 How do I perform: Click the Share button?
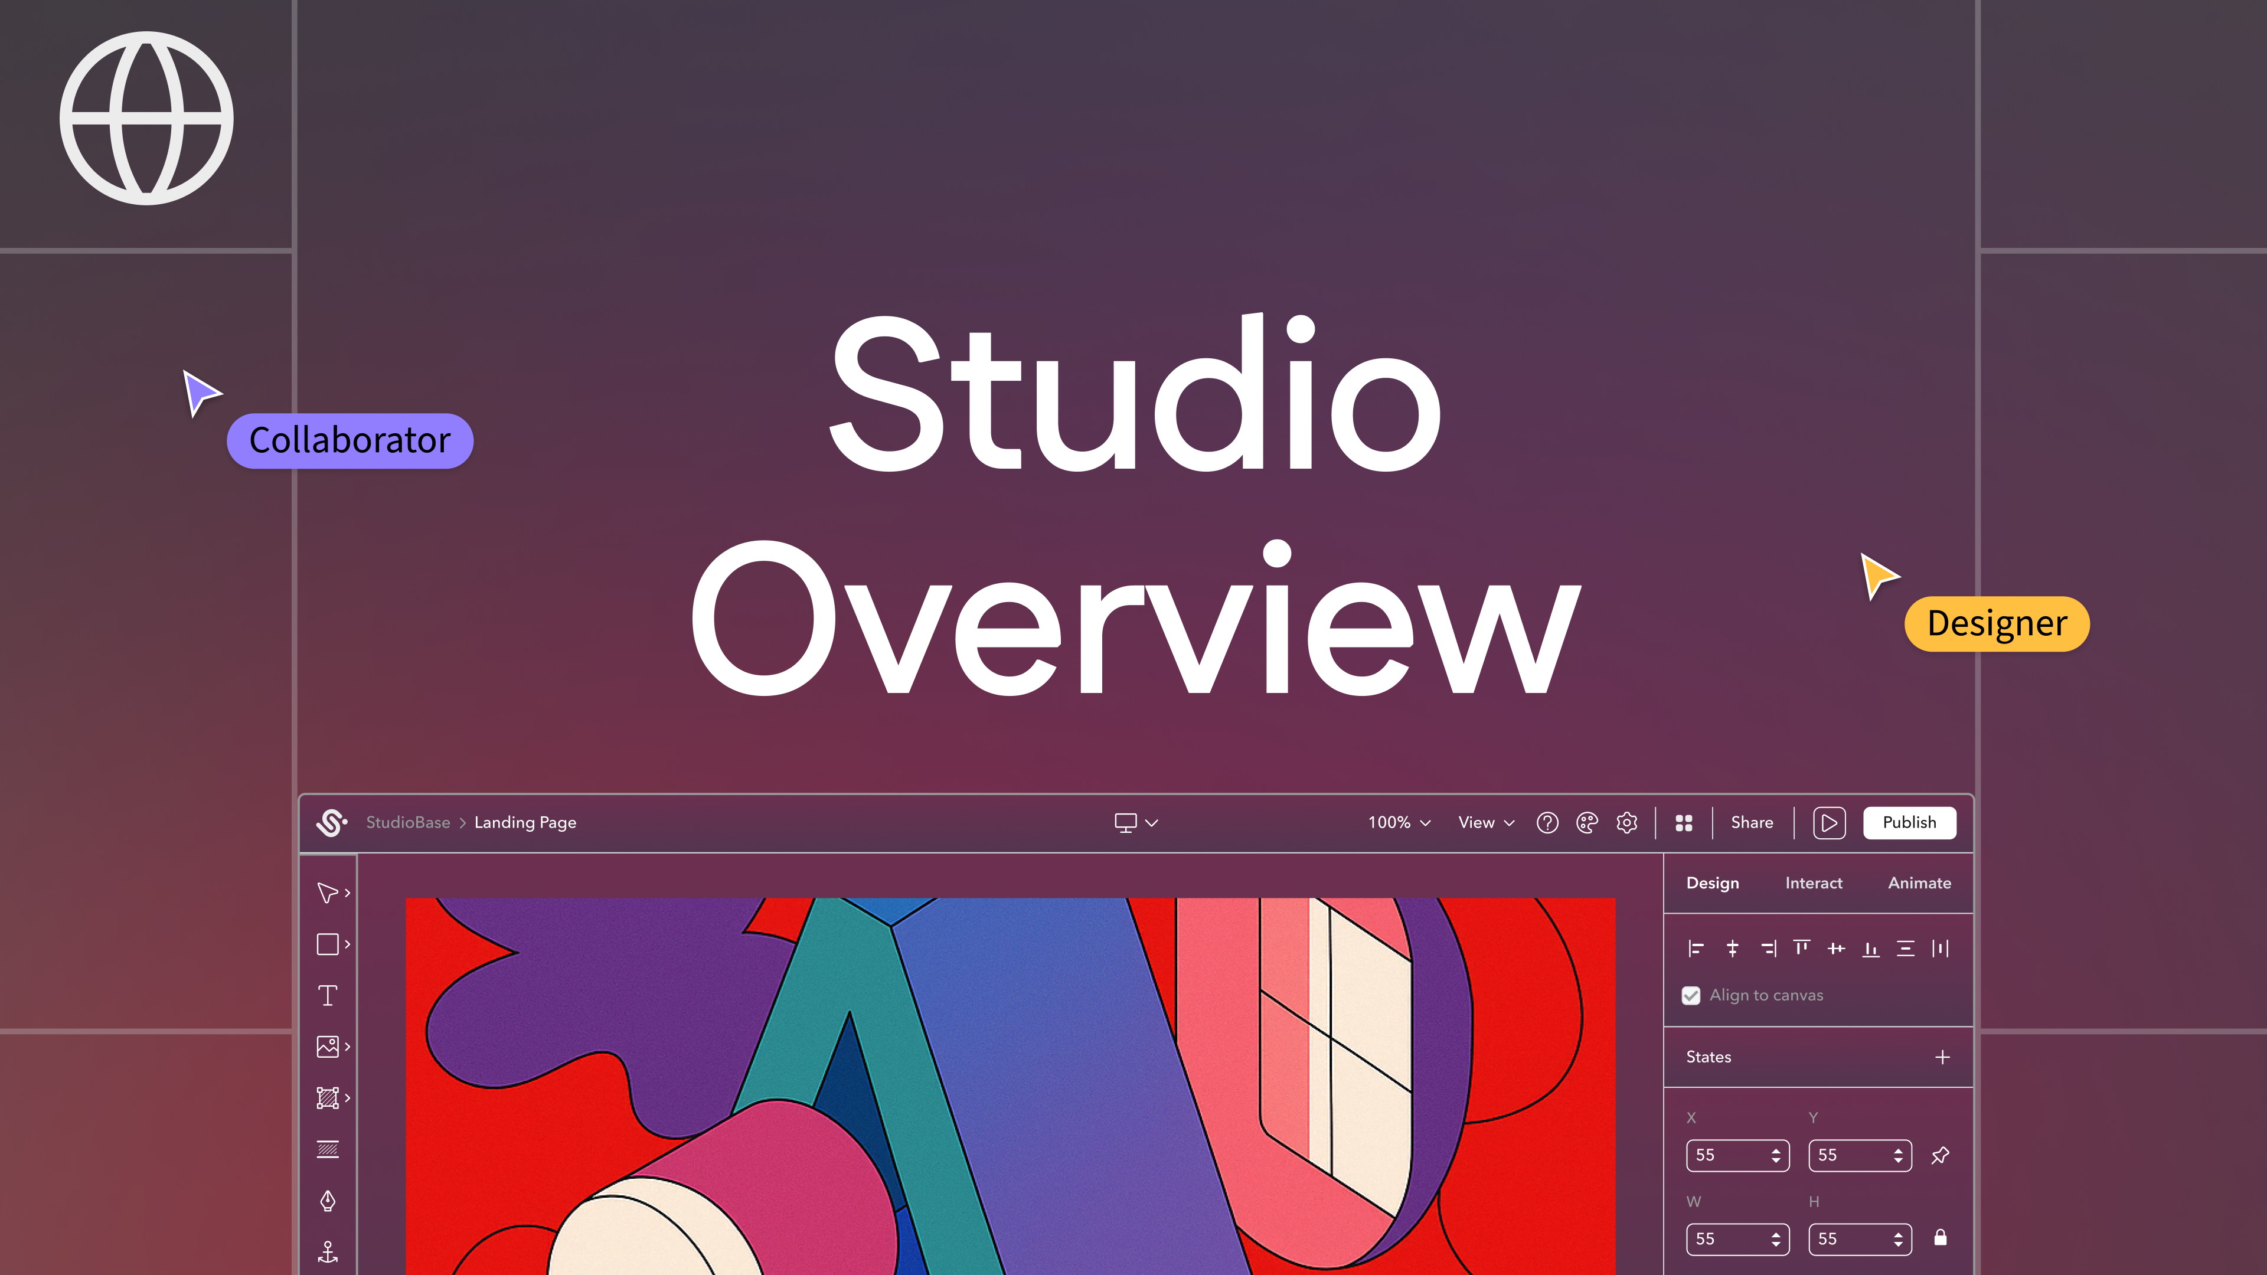(x=1751, y=823)
